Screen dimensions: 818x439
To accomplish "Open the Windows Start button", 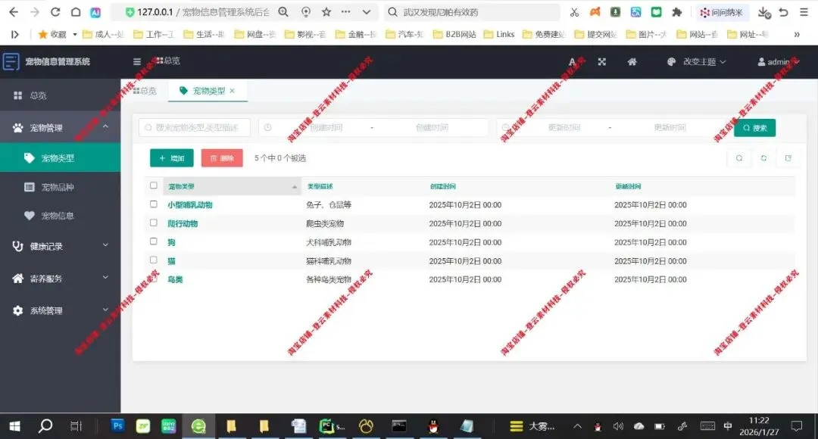I will [14, 426].
